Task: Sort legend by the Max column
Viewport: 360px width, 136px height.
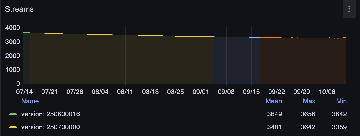Action: (309, 101)
